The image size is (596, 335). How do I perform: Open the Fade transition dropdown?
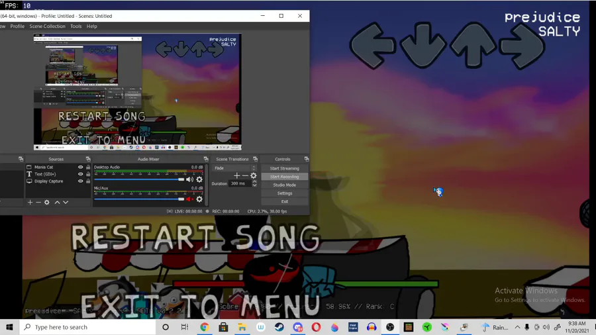pos(234,168)
